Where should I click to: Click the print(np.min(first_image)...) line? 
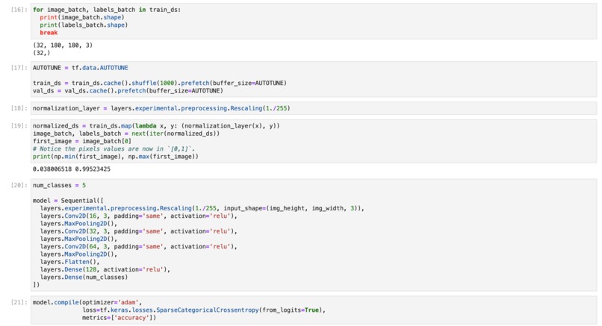pos(116,157)
